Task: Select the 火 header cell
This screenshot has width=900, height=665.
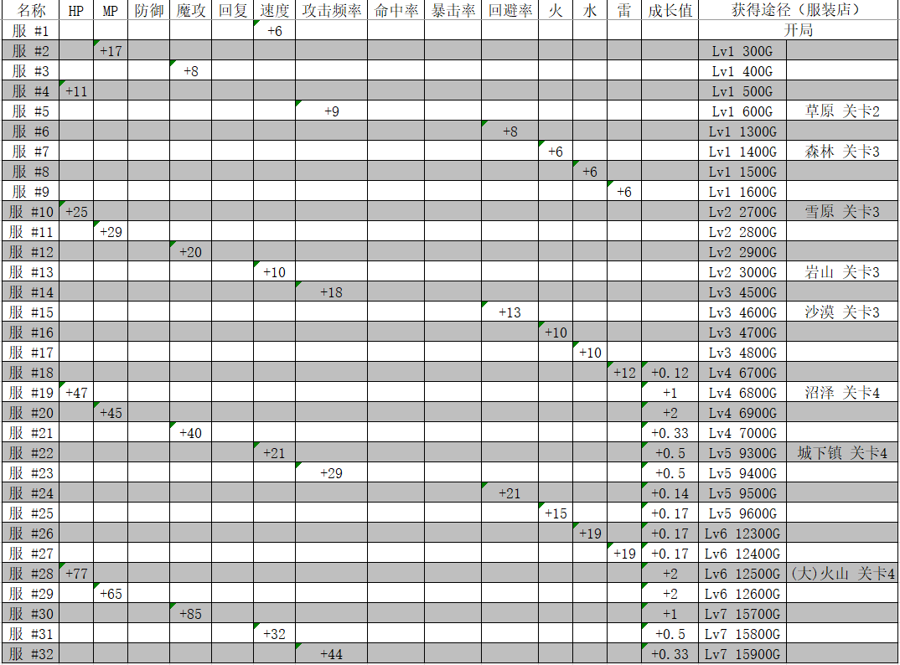Action: [x=556, y=10]
